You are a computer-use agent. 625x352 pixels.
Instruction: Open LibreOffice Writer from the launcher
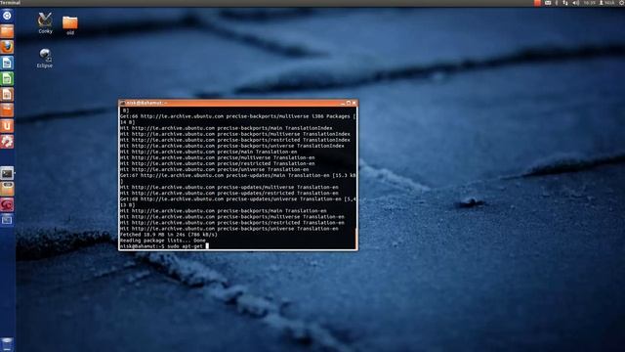tap(7, 63)
